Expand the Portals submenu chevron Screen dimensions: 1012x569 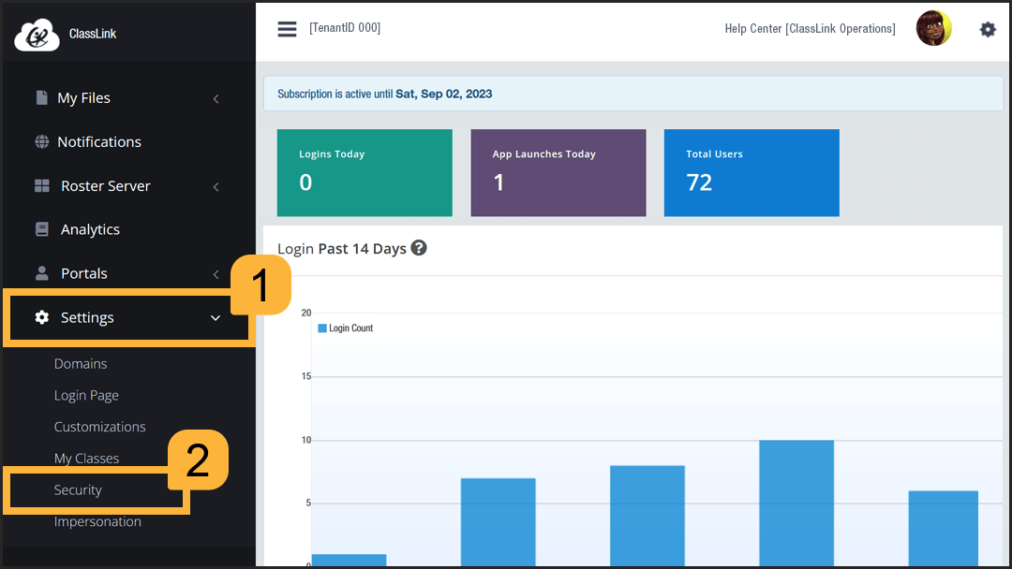pos(216,274)
